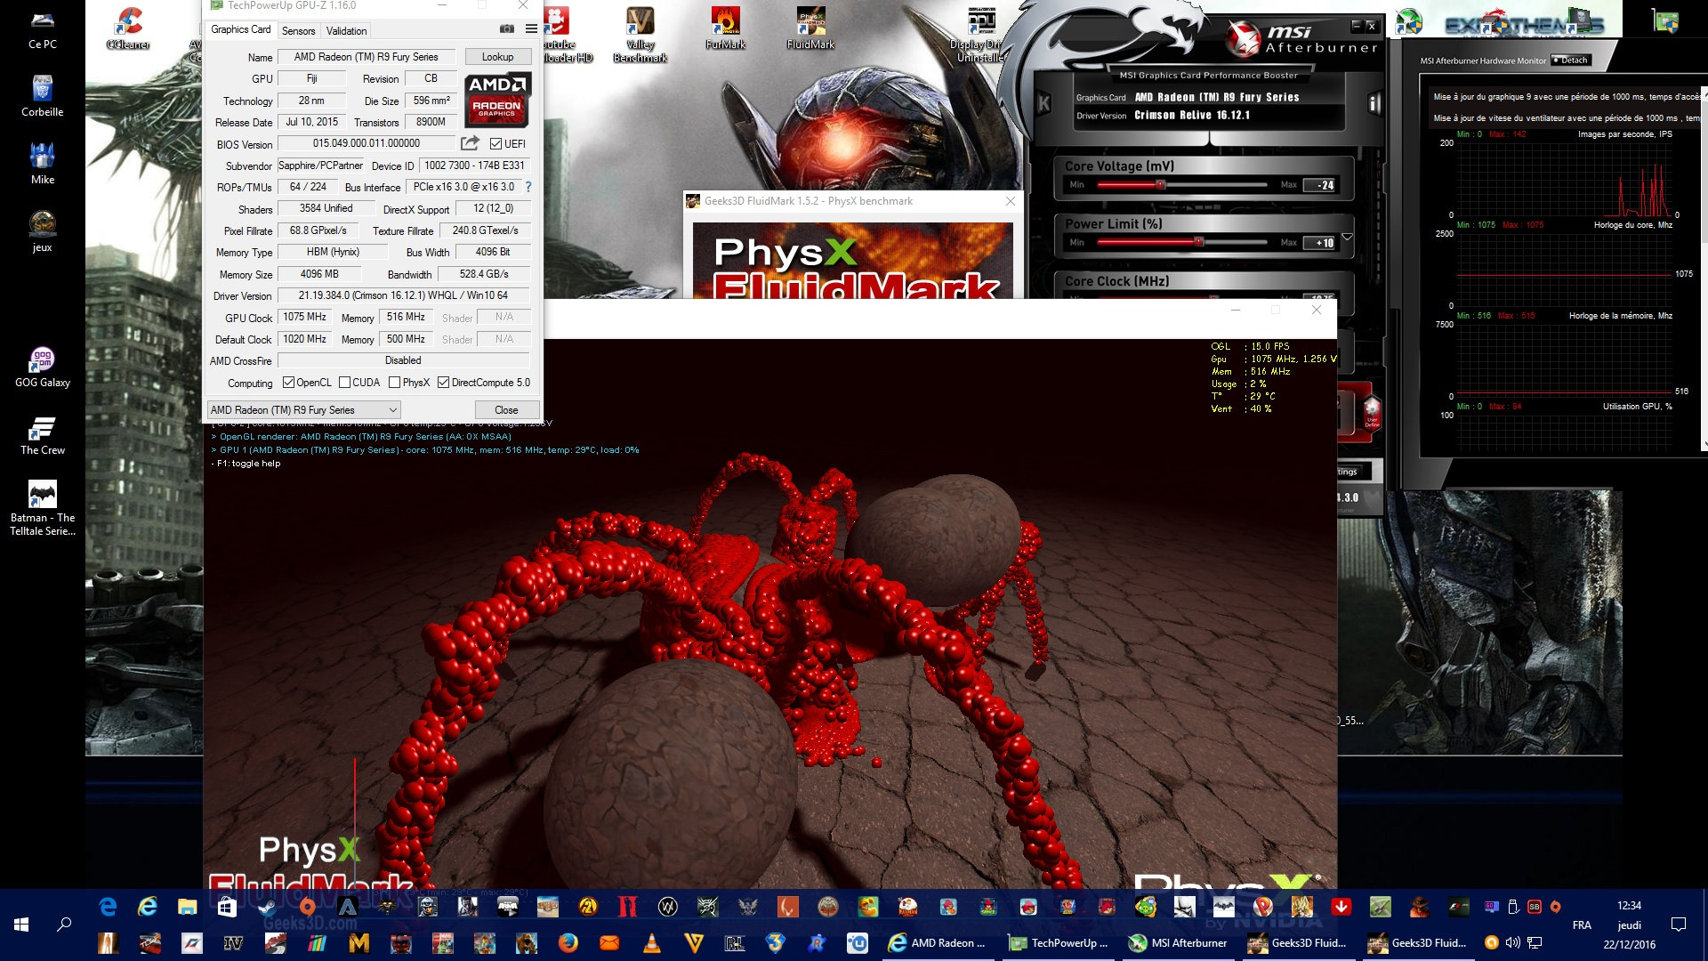Click the Subvendor Sapphire/PCPartner value
This screenshot has width=1708, height=961.
pyautogui.click(x=320, y=166)
